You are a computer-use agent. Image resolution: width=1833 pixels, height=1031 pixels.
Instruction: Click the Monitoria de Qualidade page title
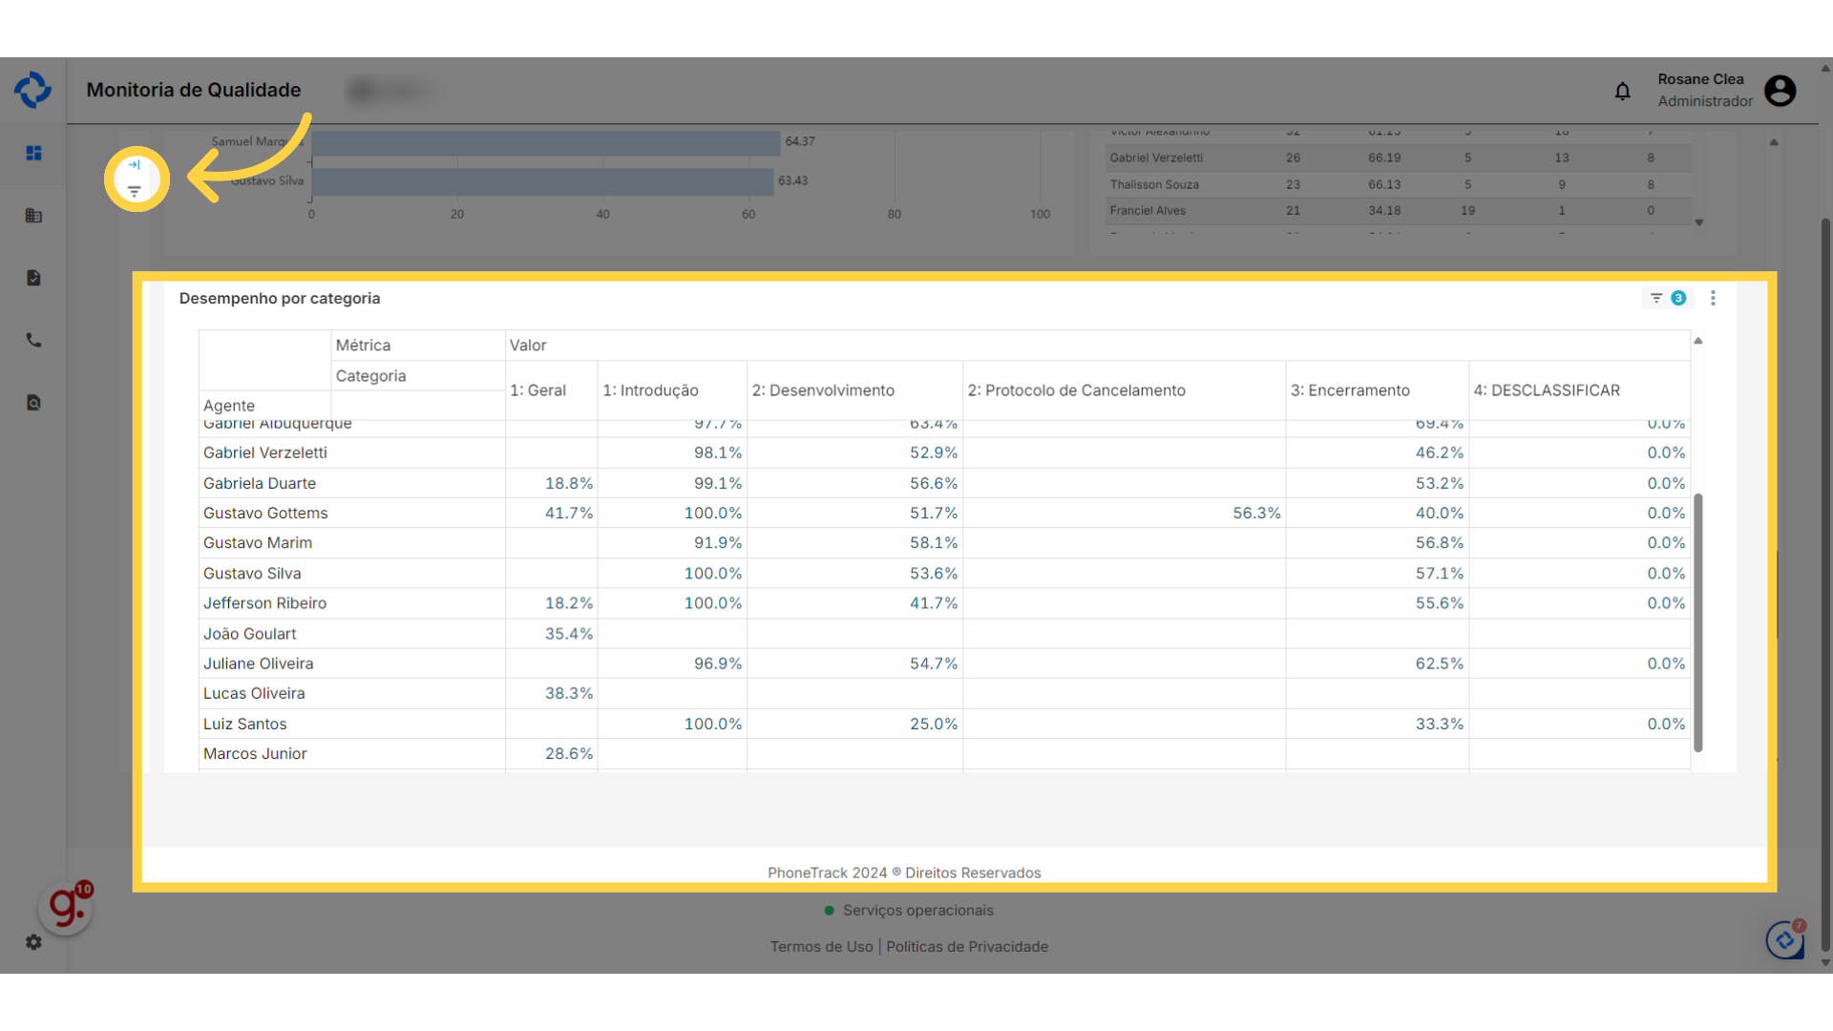tap(194, 90)
